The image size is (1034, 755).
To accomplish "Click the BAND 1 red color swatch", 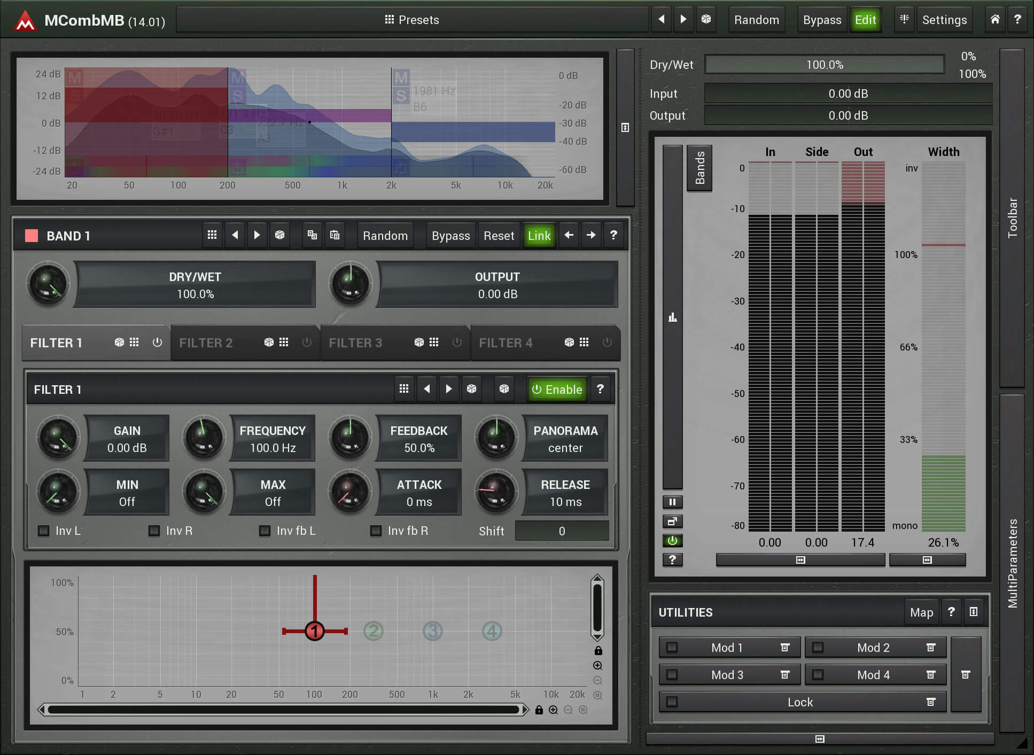I will coord(32,236).
